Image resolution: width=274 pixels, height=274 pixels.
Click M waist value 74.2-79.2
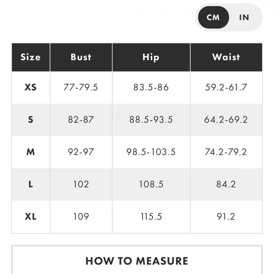(226, 152)
